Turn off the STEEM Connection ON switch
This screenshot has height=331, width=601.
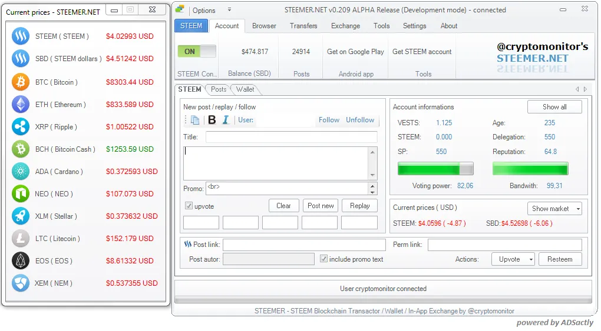pos(197,51)
